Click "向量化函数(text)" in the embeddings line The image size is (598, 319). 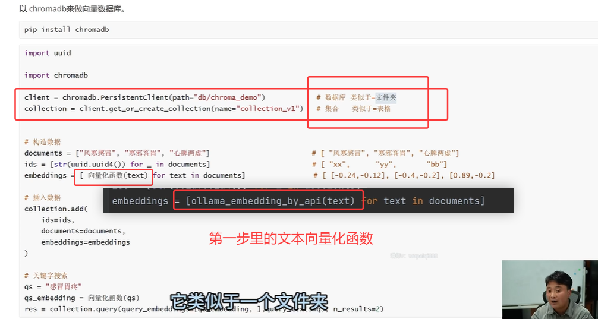118,175
